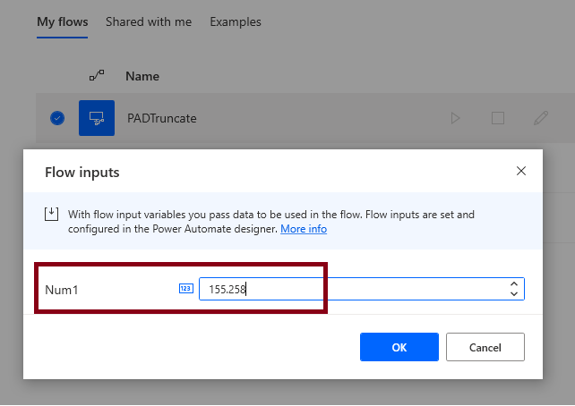The height and width of the screenshot is (406, 575).
Task: Sort by the Name column header
Action: (142, 76)
